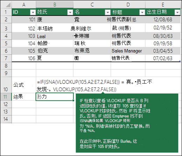The image size is (182, 156).
Task: Click the 伯克 surname cell
Action: click(x=55, y=51)
